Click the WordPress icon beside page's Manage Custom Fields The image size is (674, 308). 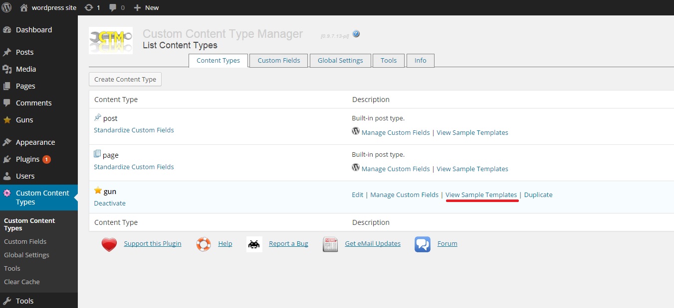pos(356,168)
